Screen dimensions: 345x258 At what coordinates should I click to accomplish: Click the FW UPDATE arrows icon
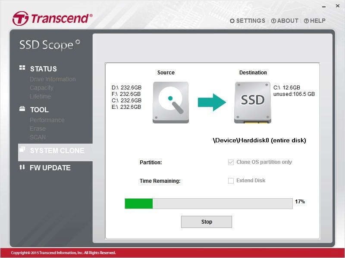click(x=22, y=167)
